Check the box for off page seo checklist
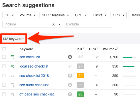This screenshot has height=99, width=140. (x=4, y=94)
